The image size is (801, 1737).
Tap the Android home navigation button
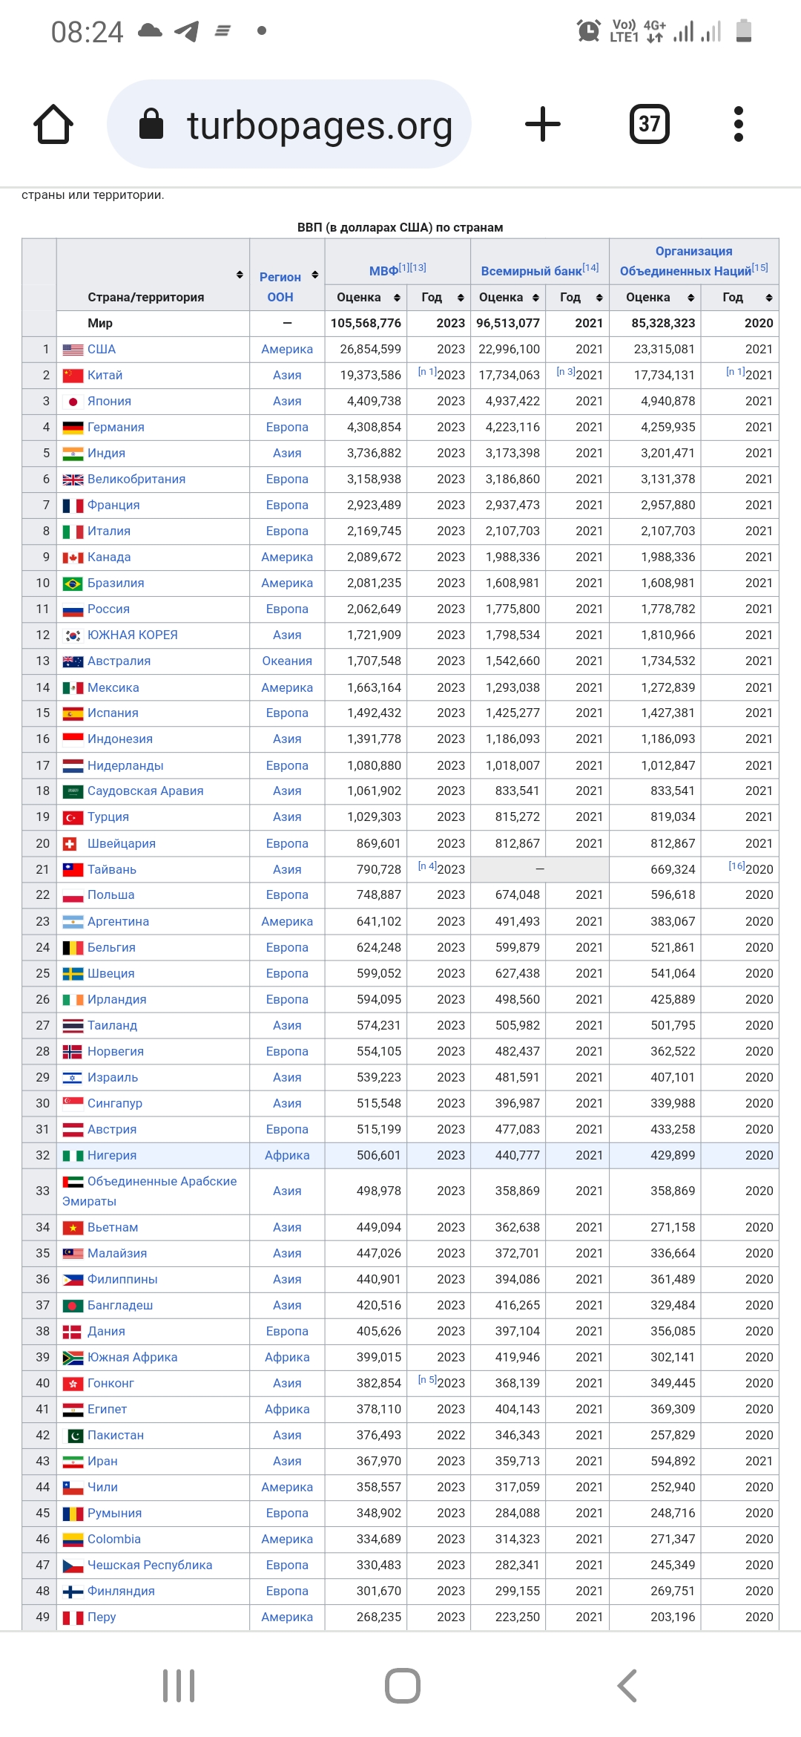403,1685
